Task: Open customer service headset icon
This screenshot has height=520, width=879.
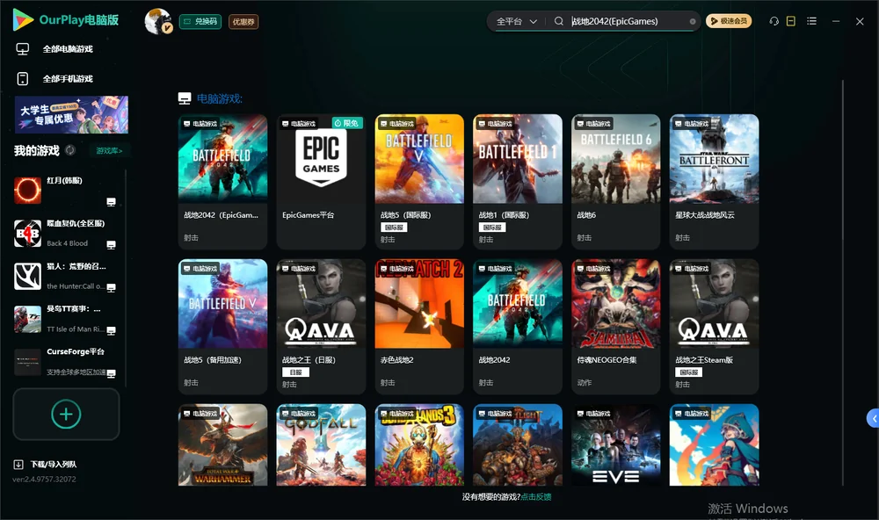Action: click(774, 21)
